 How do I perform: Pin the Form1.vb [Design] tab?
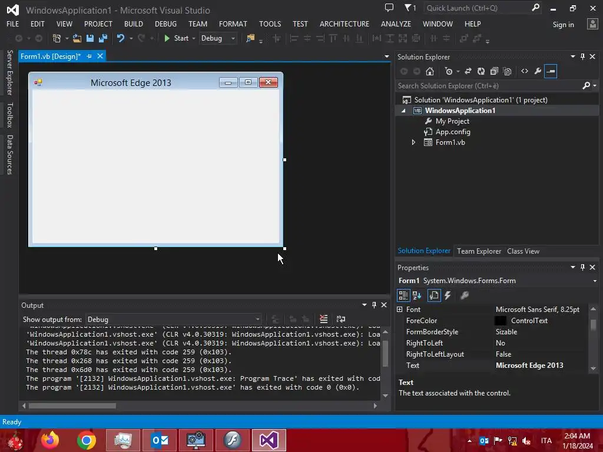[90, 56]
